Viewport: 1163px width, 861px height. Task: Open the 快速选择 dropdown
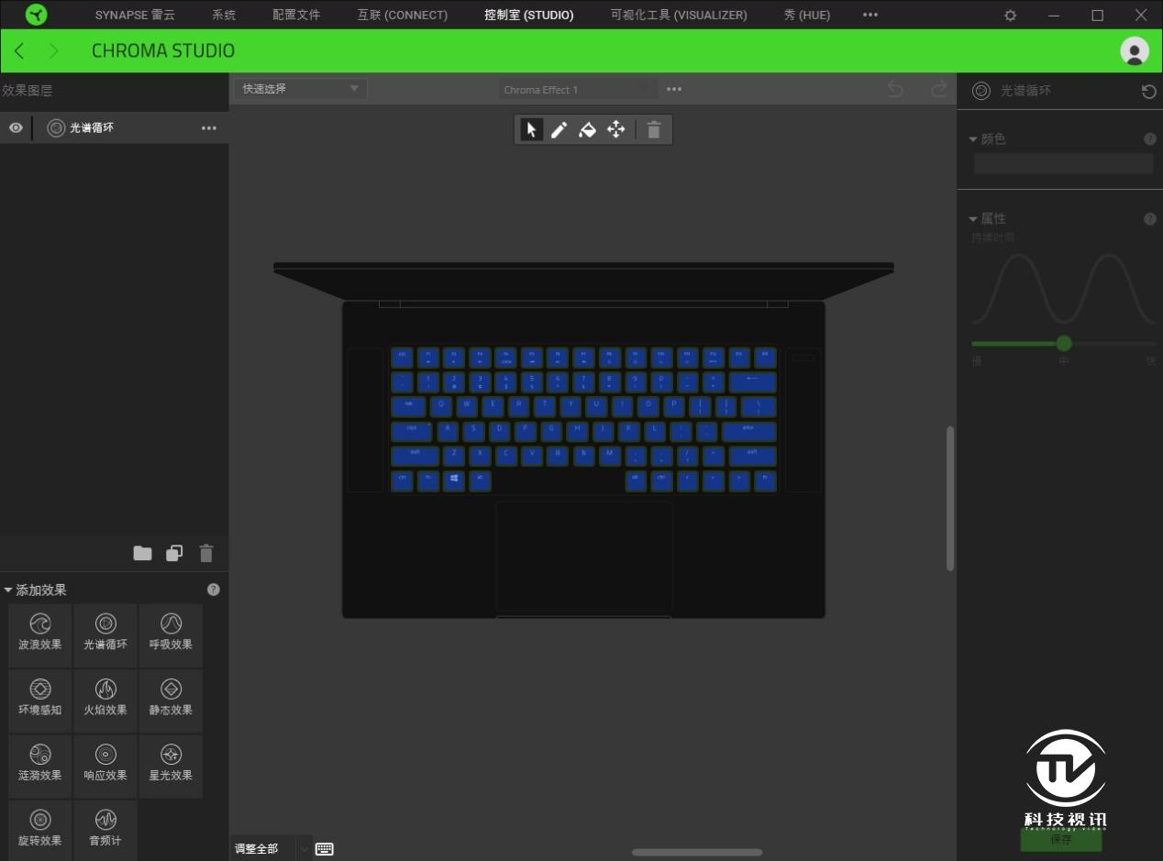pyautogui.click(x=300, y=88)
